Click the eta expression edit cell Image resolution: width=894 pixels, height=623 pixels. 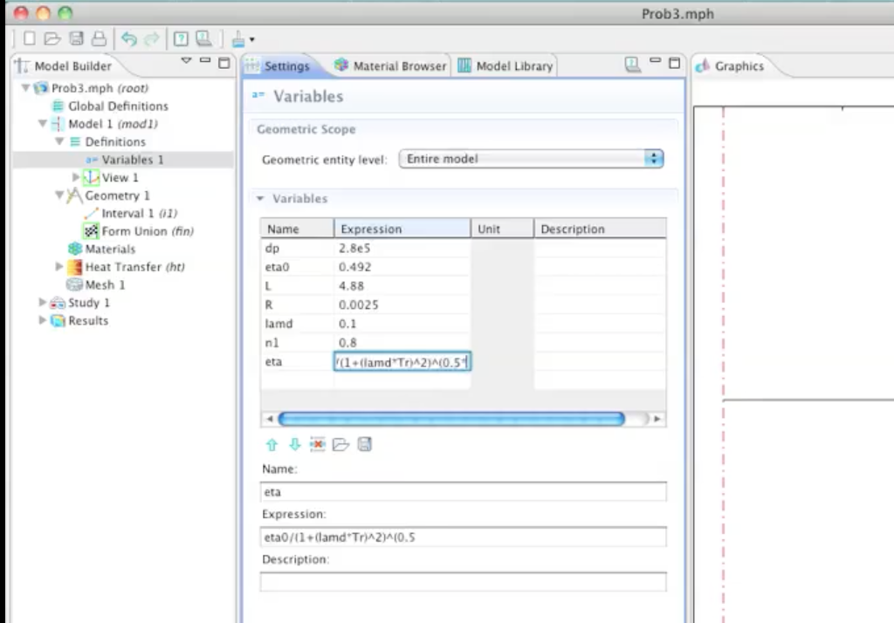pyautogui.click(x=402, y=362)
